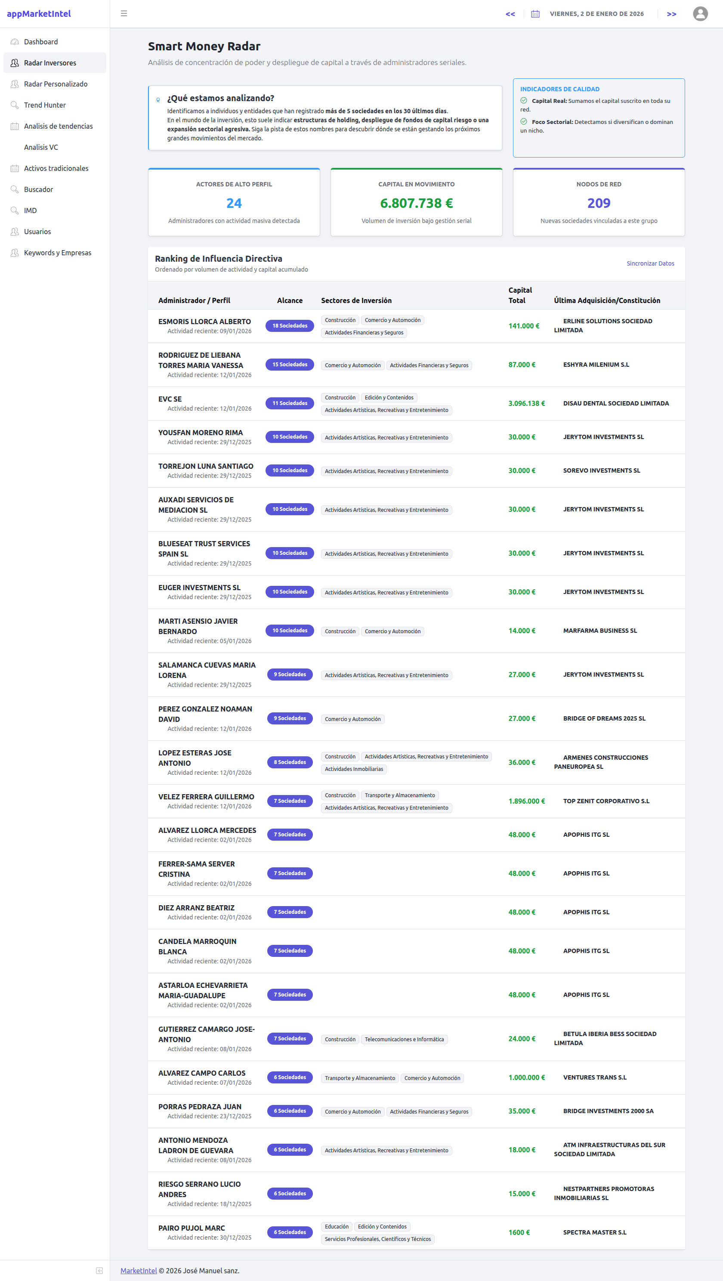Open MarketIntel footer link

point(138,1271)
